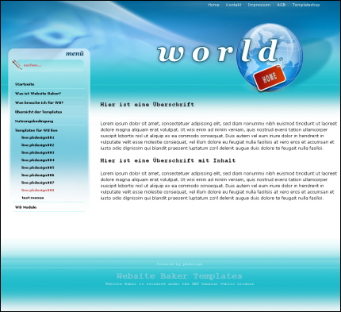Image resolution: width=341 pixels, height=312 pixels.
Task: Open the AGB top link
Action: click(282, 5)
